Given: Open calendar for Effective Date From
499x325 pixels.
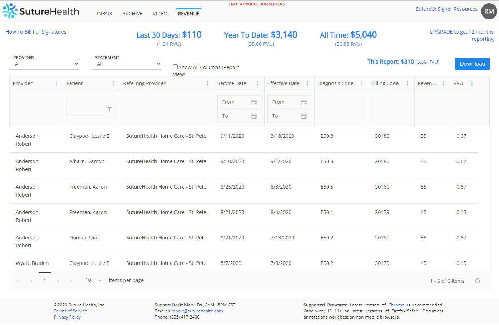Looking at the screenshot, I should (x=304, y=102).
